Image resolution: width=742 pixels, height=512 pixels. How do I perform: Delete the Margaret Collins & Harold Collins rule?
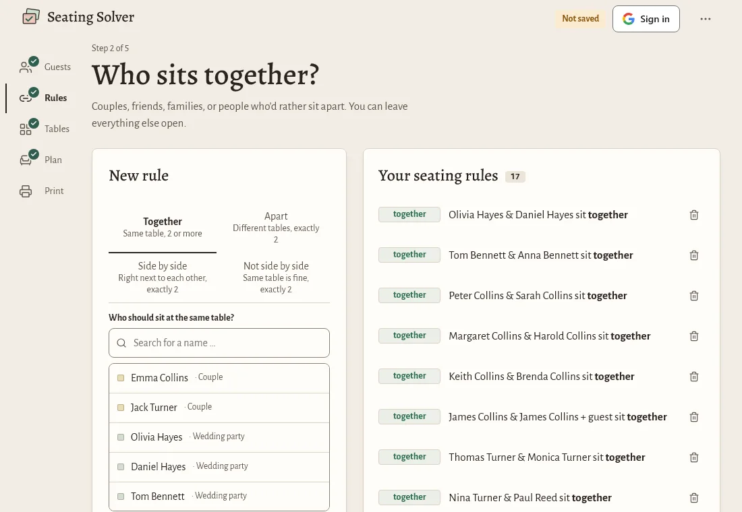(x=693, y=336)
